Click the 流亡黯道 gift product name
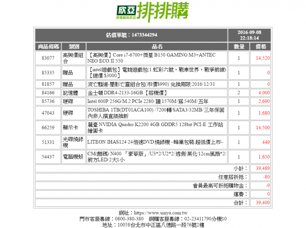The width and height of the screenshot is (306, 228). [x=151, y=84]
